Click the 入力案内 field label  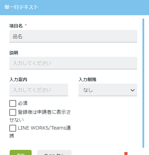(x=18, y=79)
